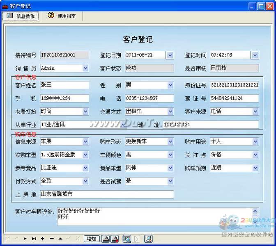Expand the 客户来源 dropdown
Screen dimensions: 276x246
255,112
